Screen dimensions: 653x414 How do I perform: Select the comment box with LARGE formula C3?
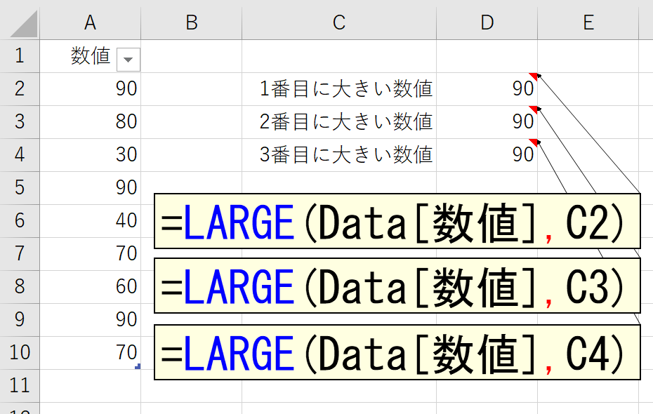(x=397, y=286)
